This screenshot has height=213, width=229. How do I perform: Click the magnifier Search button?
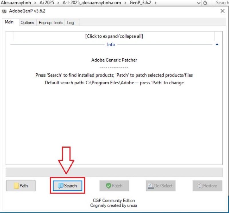pos(68,186)
